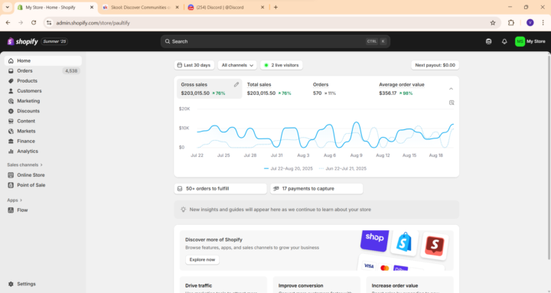This screenshot has height=293, width=551.
Task: Click the Summer '25 edition badge
Action: click(x=54, y=41)
